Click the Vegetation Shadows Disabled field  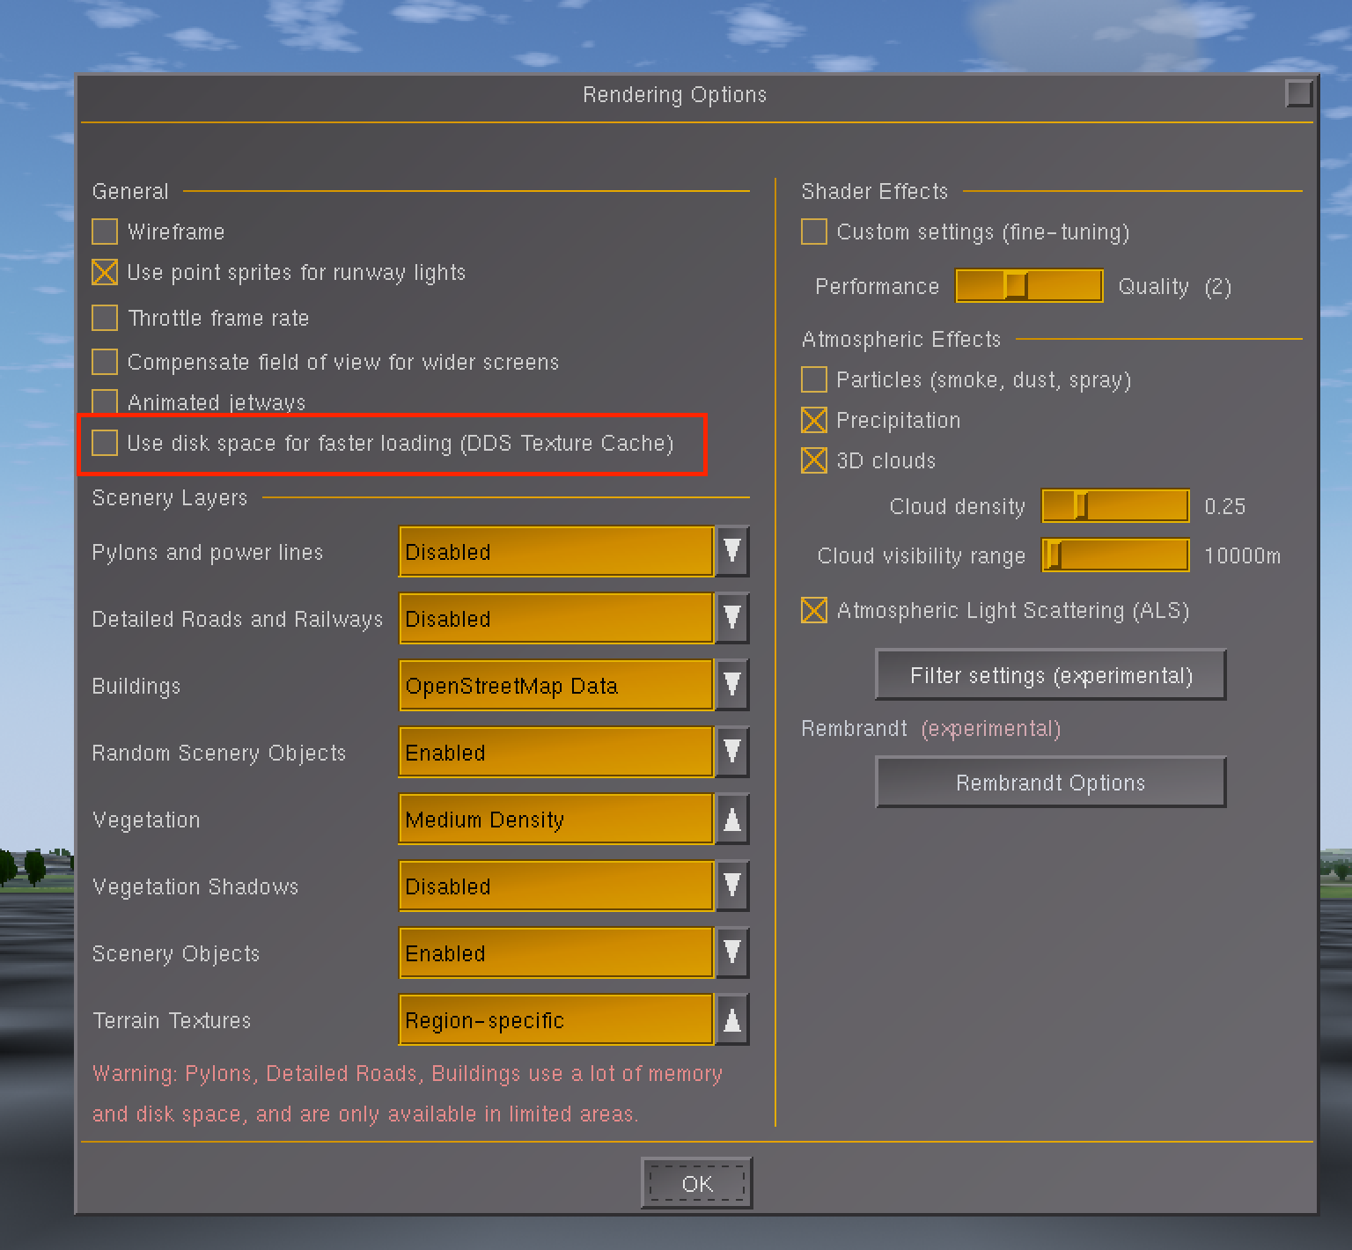pos(556,886)
